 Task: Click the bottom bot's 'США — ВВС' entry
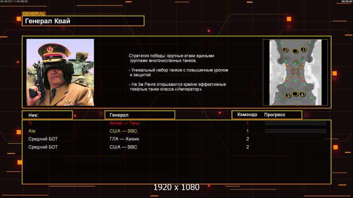click(x=124, y=147)
